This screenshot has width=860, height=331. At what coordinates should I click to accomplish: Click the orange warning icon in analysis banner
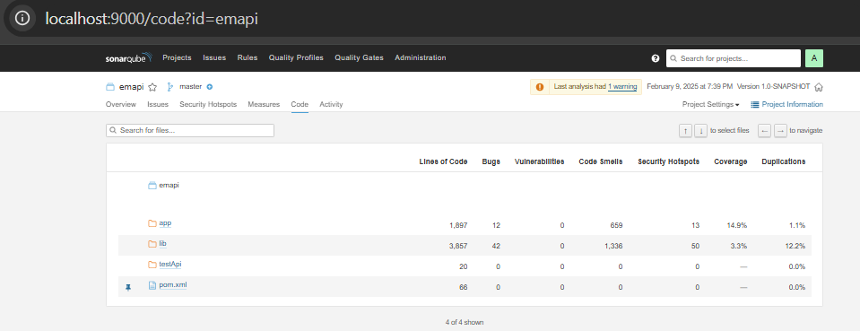[540, 87]
